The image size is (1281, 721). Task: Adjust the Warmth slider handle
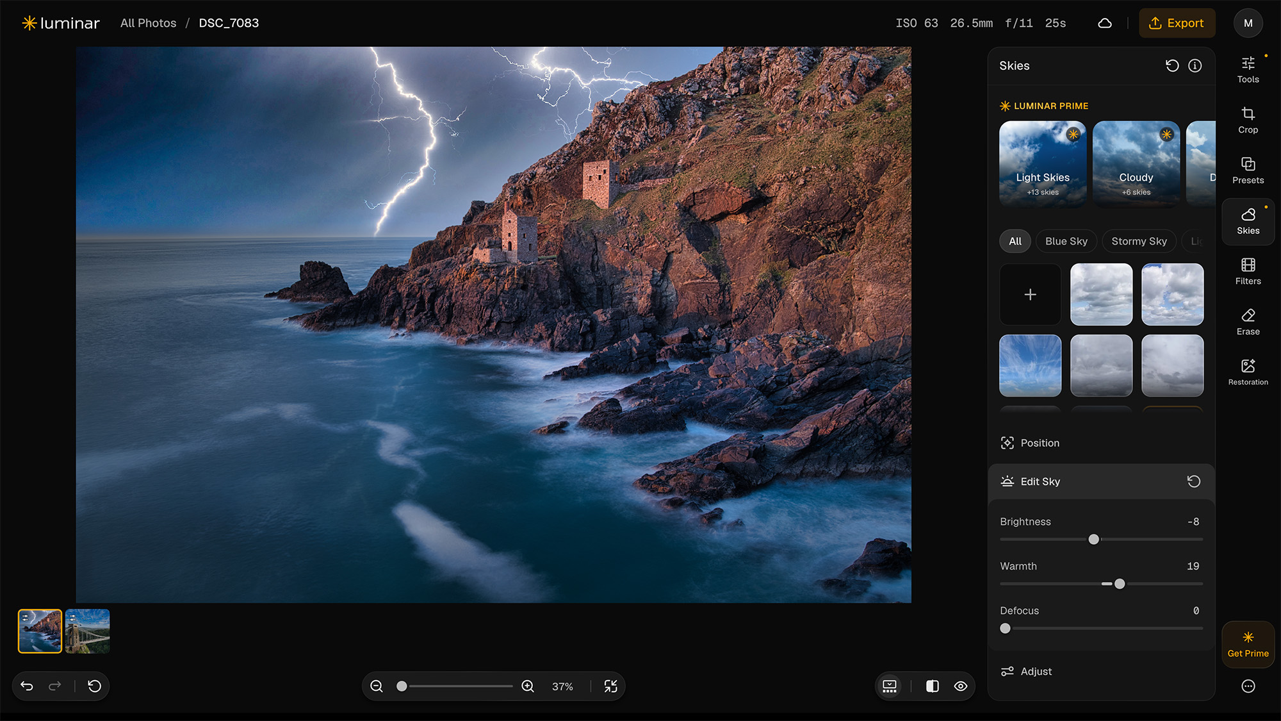point(1120,584)
